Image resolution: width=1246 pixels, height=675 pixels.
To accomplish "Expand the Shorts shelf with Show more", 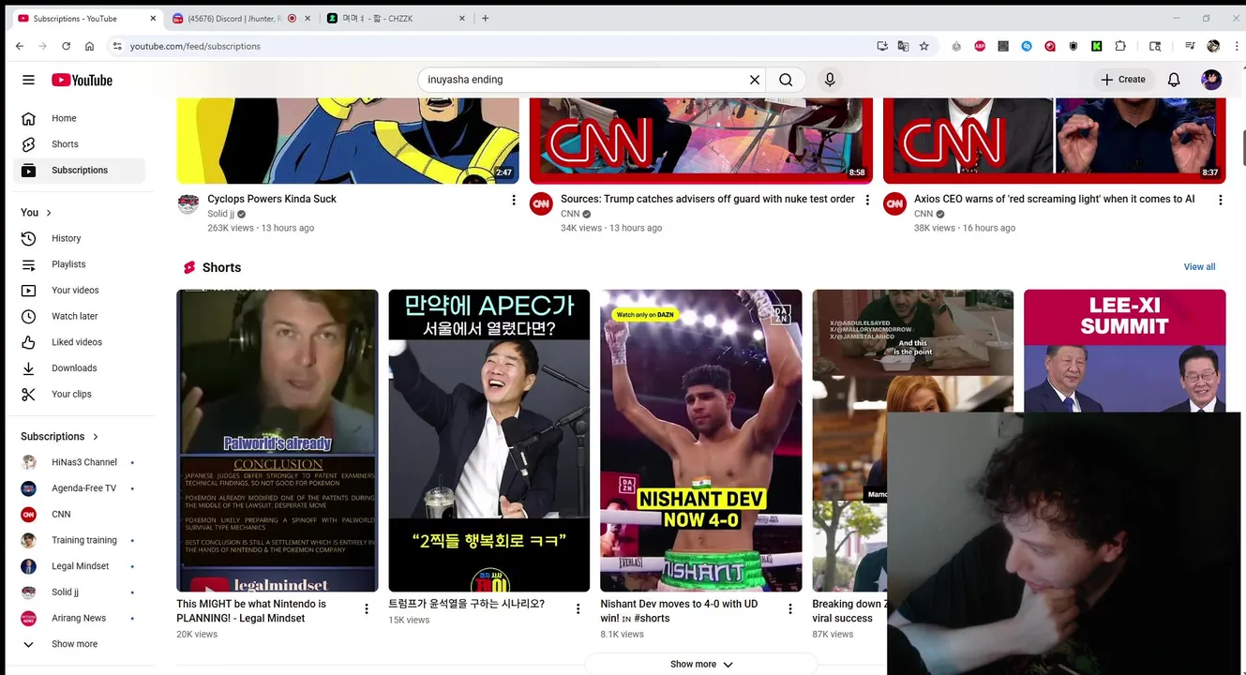I will 701,664.
